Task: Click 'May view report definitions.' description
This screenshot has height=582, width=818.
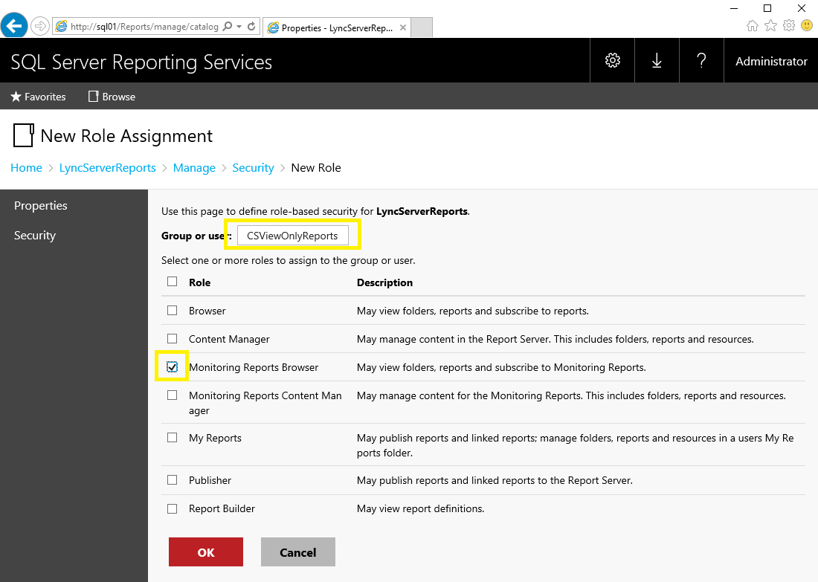Action: (420, 508)
